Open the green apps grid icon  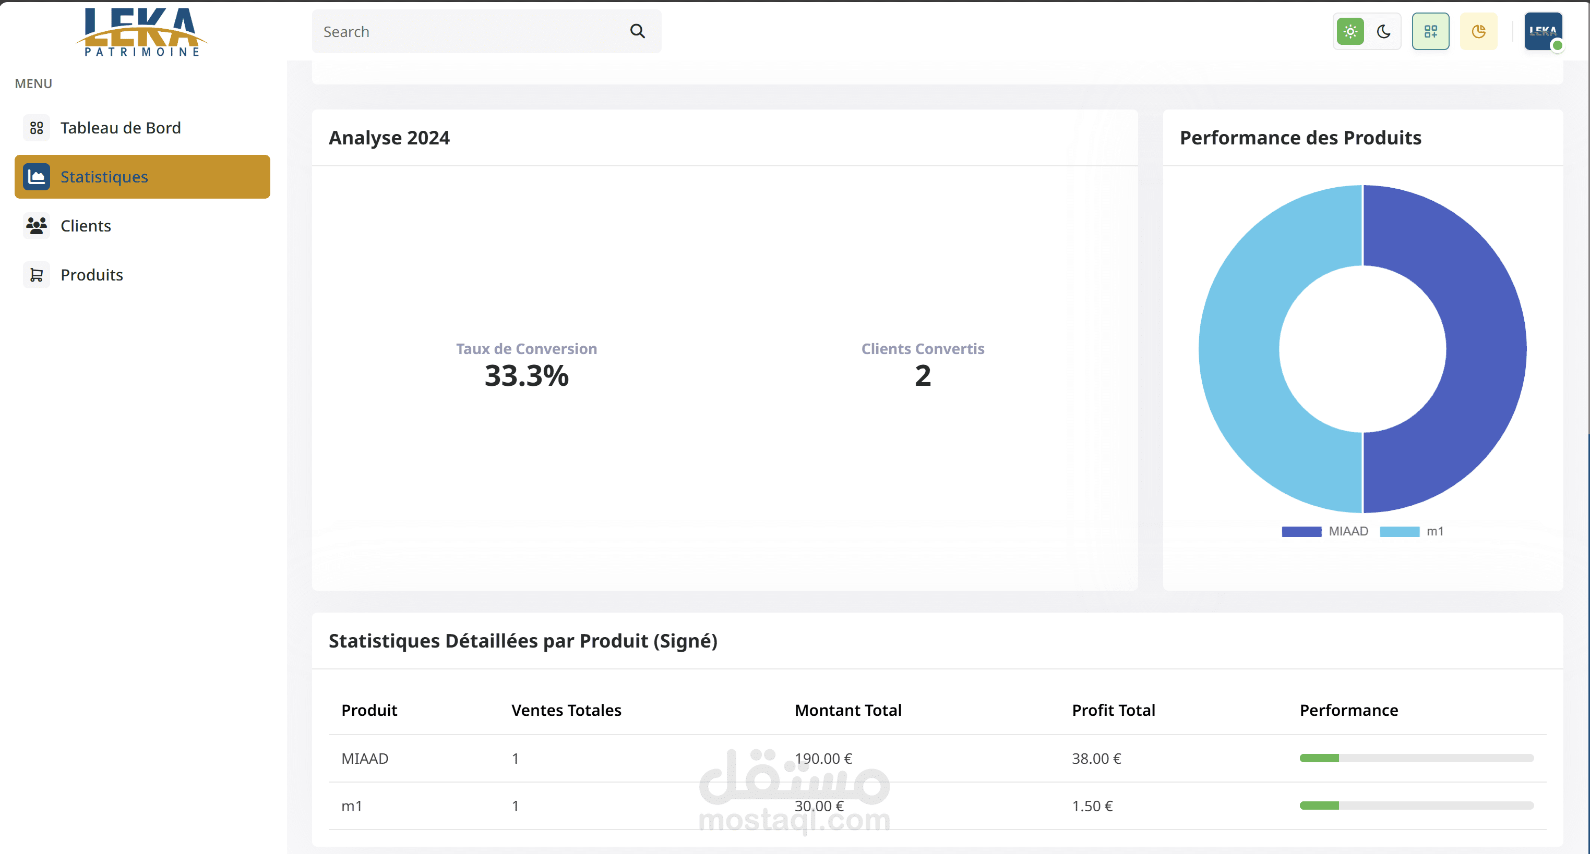pyautogui.click(x=1430, y=31)
